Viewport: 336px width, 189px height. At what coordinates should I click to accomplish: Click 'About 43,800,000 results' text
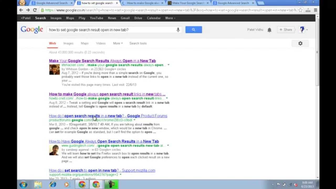77,52
